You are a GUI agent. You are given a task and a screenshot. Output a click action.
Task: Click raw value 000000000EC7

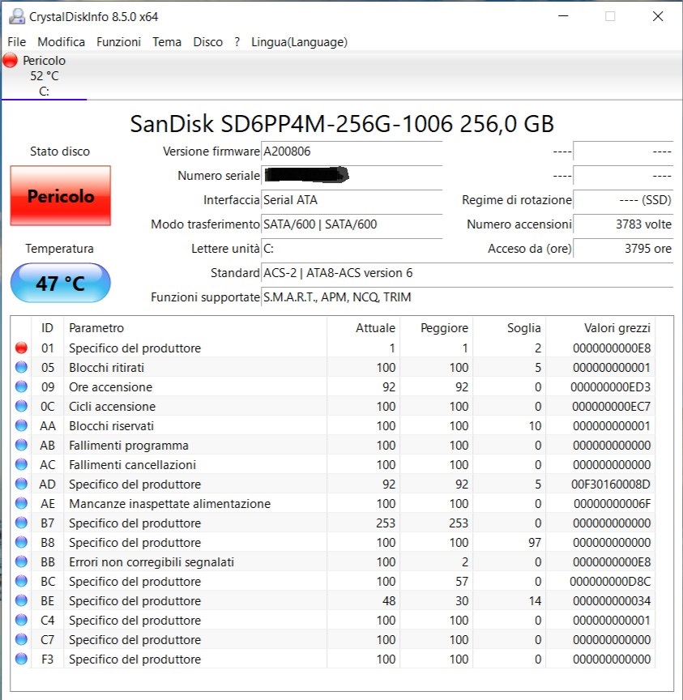[x=611, y=406]
